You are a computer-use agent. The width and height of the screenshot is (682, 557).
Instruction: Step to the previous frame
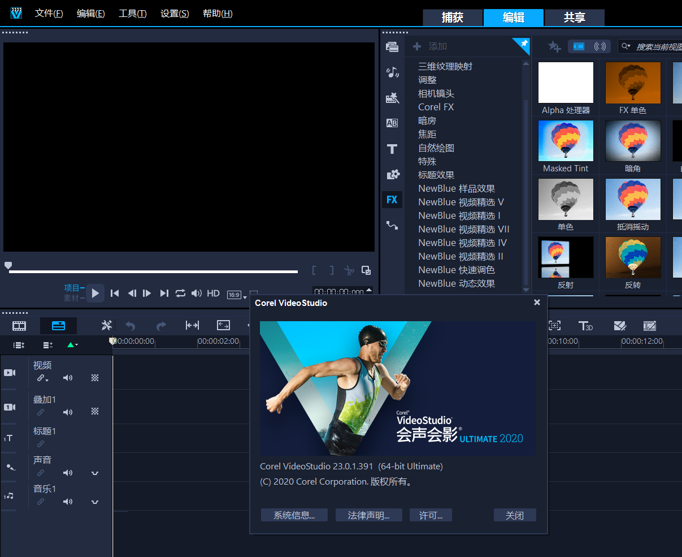click(132, 293)
